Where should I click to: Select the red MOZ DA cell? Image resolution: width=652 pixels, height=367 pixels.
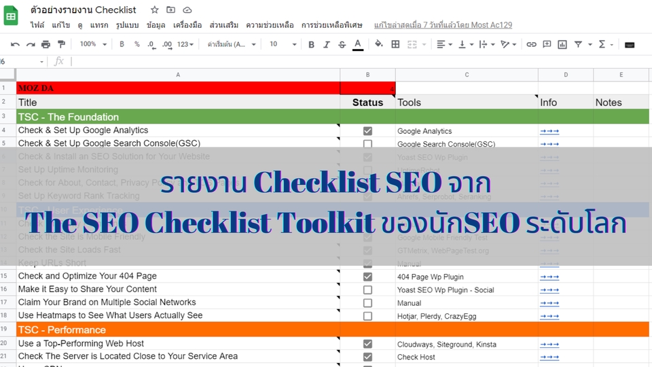178,88
